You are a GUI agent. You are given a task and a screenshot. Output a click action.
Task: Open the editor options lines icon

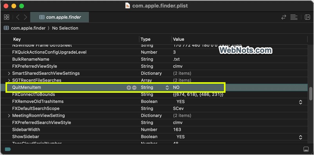(294, 17)
